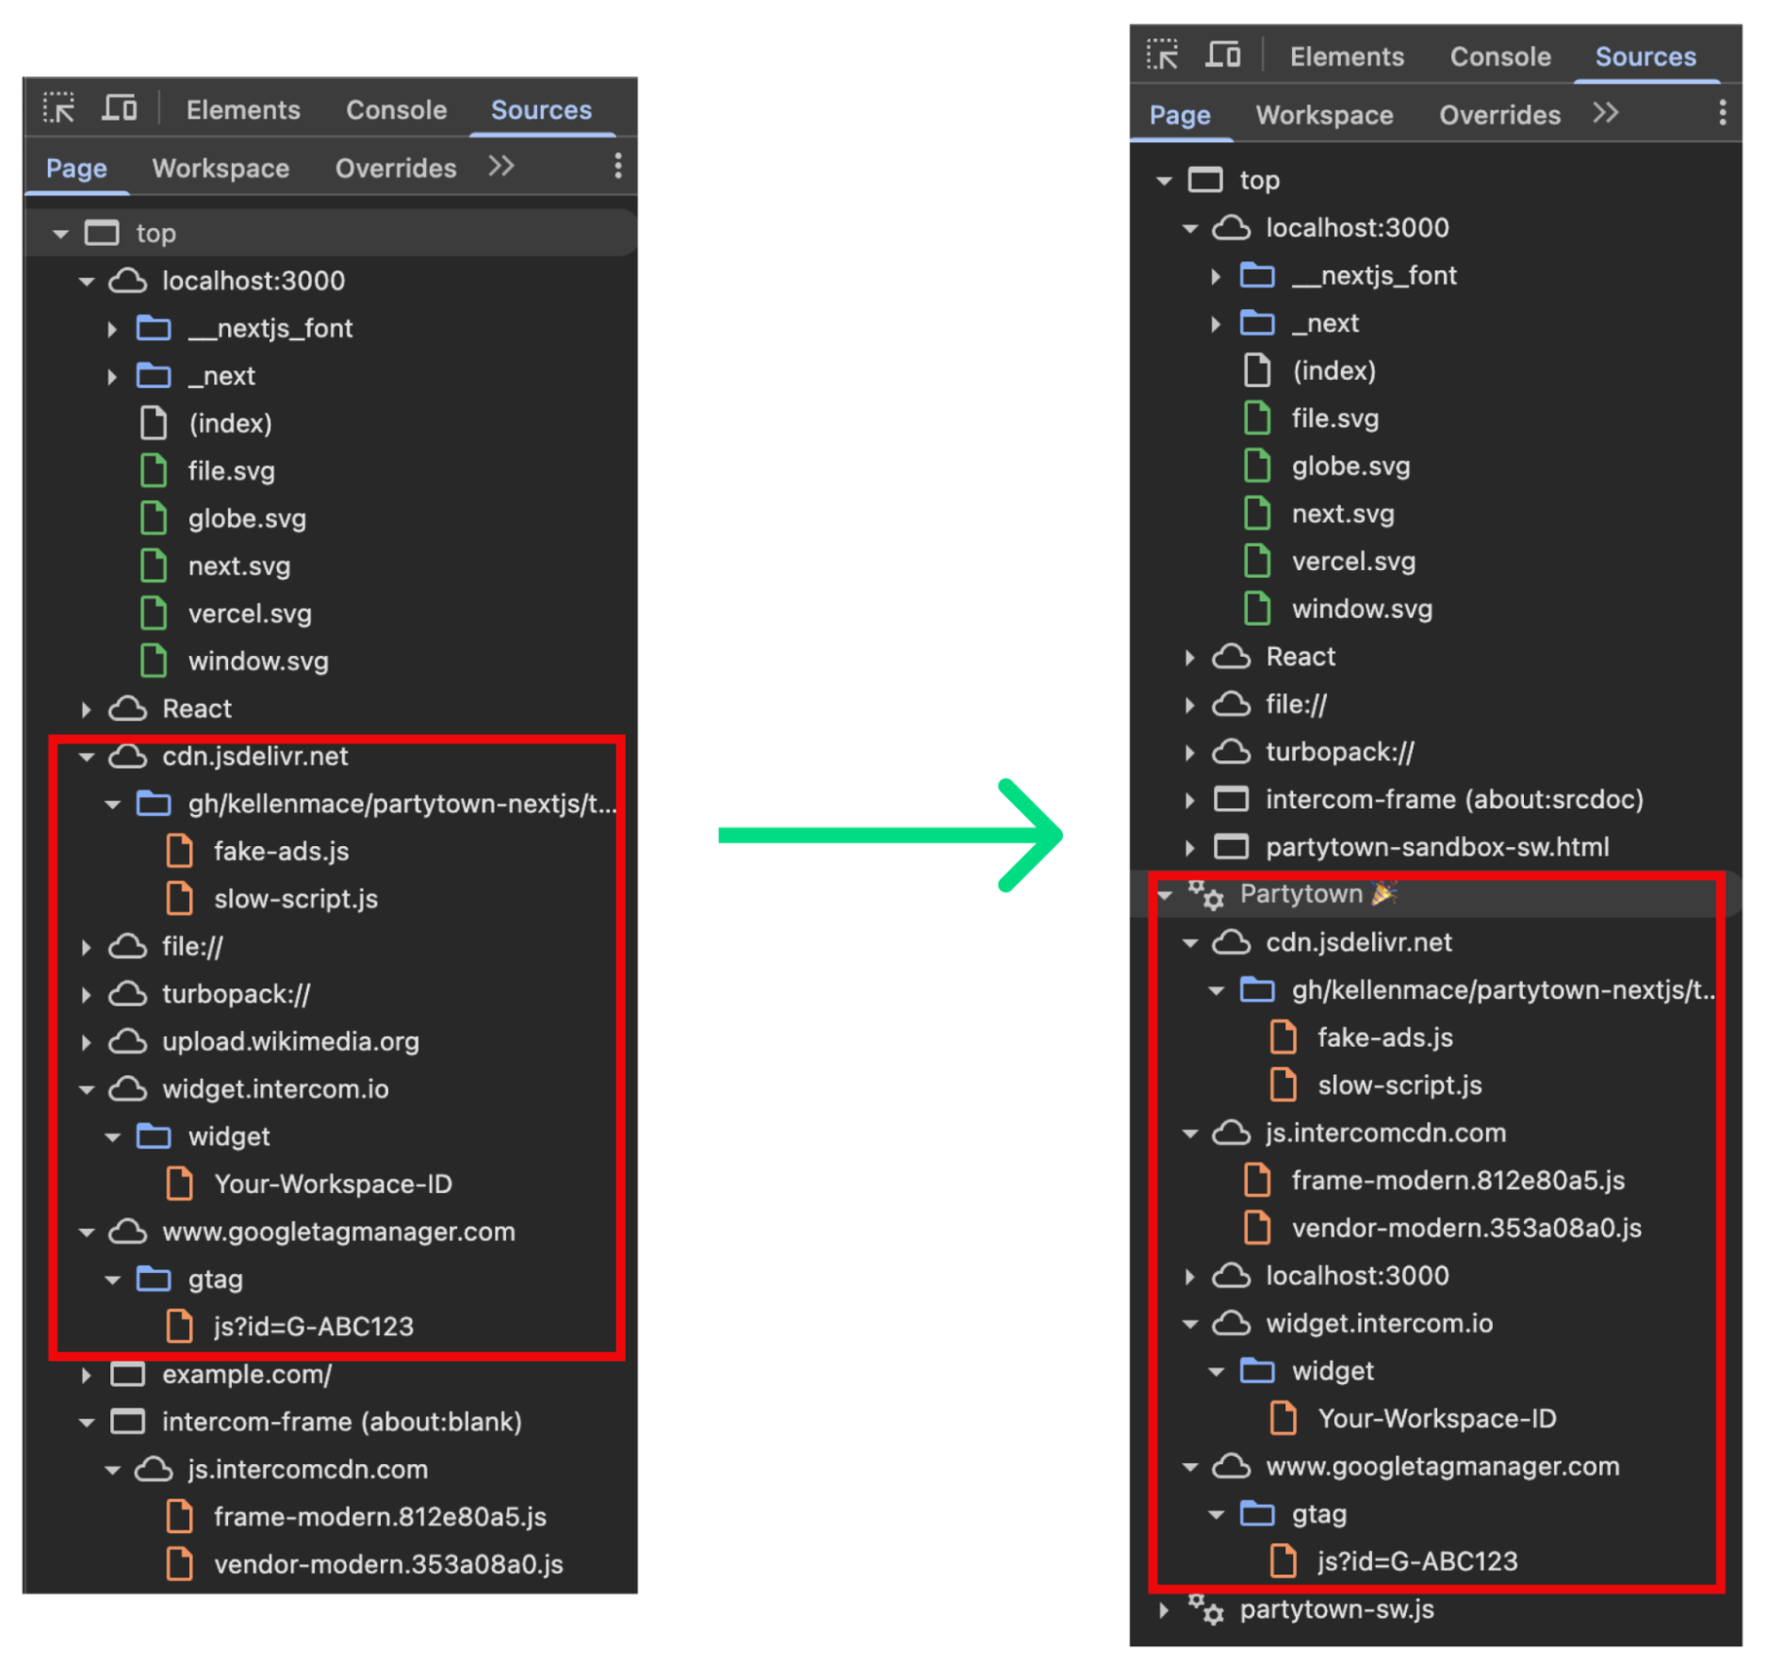Open Overrides subtab in right panel

tap(1499, 114)
